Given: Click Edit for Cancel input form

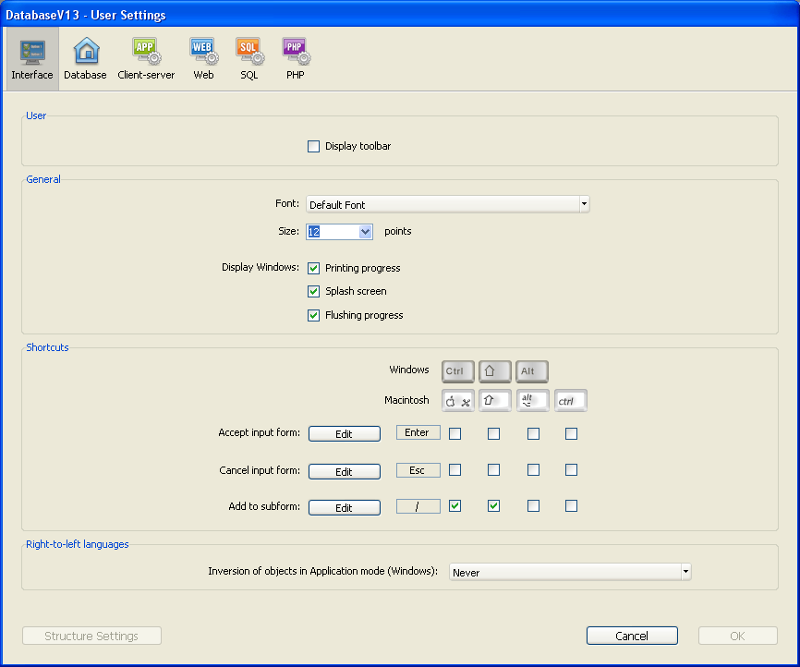Looking at the screenshot, I should coord(344,471).
